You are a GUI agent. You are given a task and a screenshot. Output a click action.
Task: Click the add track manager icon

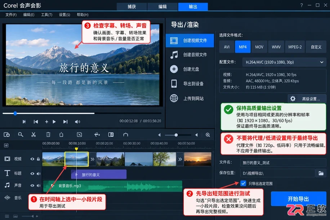6,145
